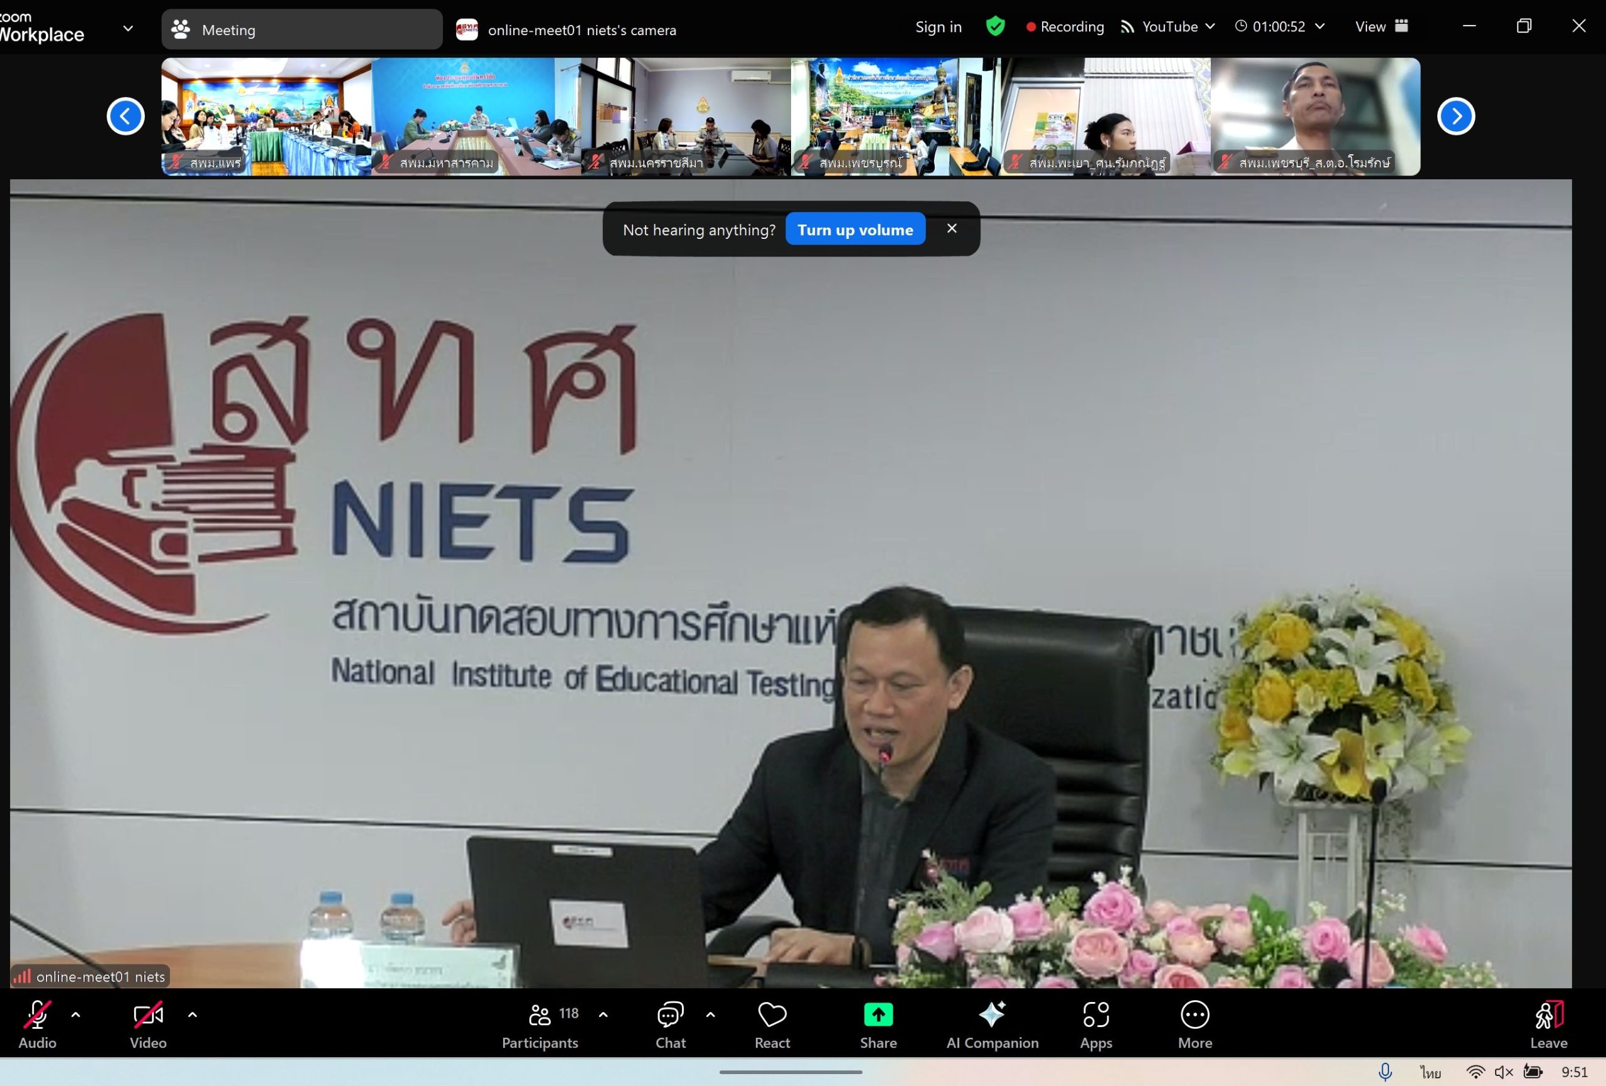Click the green encryption shield icon
The height and width of the screenshot is (1086, 1606).
(x=995, y=26)
